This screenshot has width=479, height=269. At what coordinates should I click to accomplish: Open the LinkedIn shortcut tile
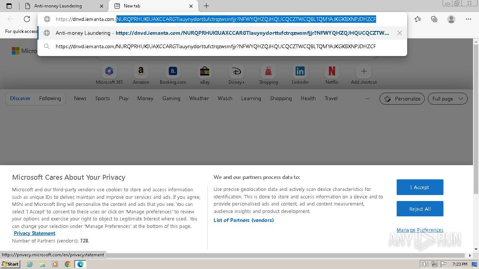pyautogui.click(x=300, y=75)
